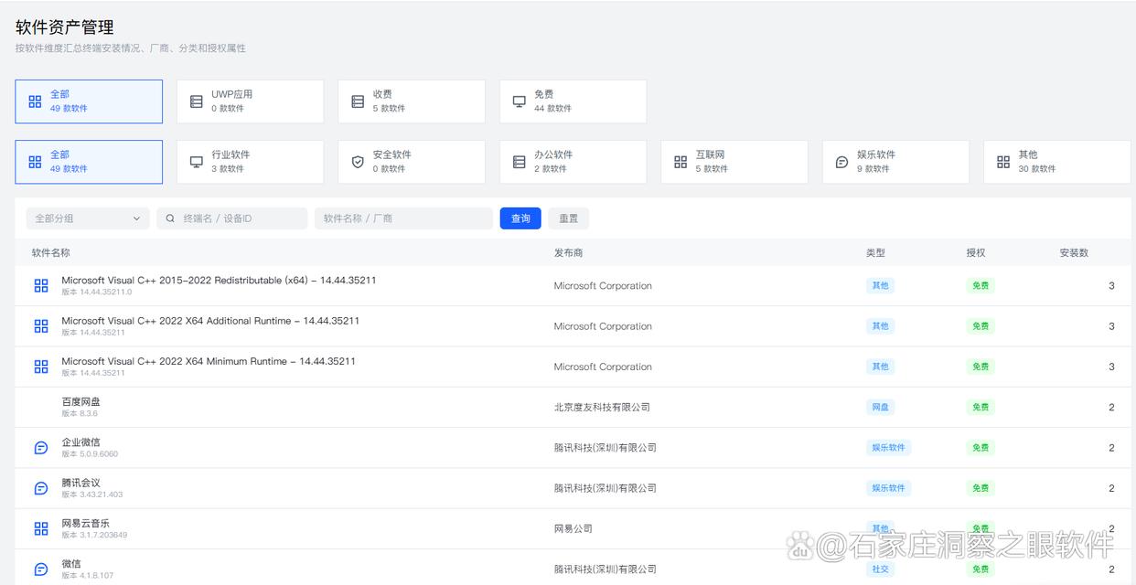The width and height of the screenshot is (1136, 585).
Task: Show the 行业软件 category
Action: (x=250, y=162)
